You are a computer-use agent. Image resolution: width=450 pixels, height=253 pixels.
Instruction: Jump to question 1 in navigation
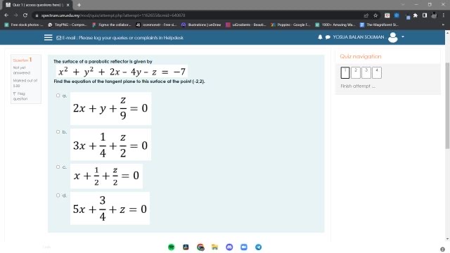(345, 73)
